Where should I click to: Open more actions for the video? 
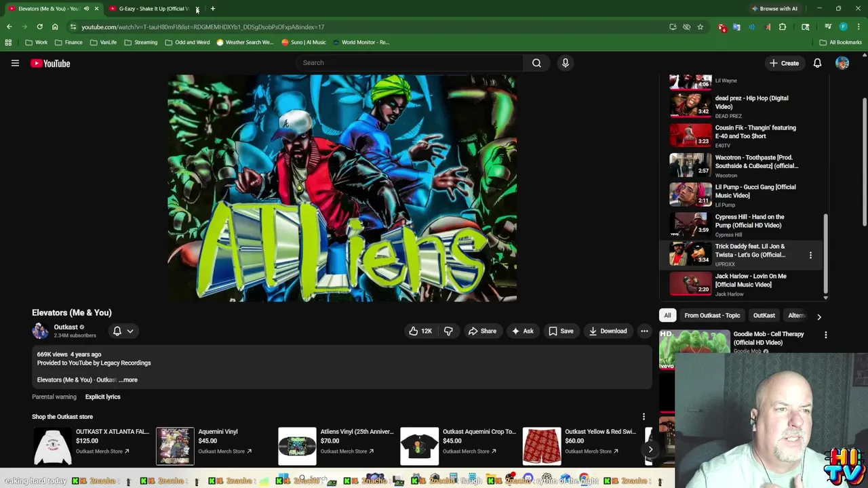(644, 331)
